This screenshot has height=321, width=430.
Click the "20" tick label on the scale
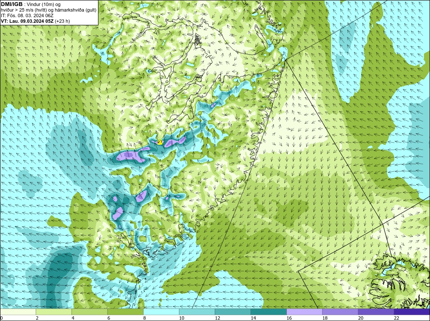click(361, 318)
